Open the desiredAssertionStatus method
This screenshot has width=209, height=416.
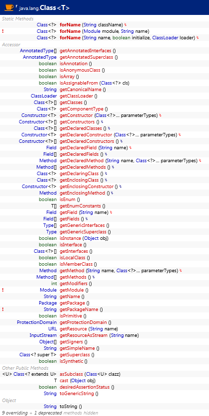[x=85, y=387]
